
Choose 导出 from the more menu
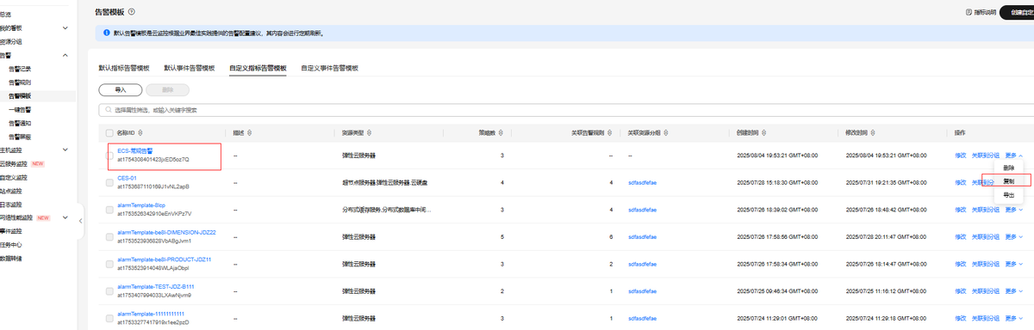point(1008,195)
